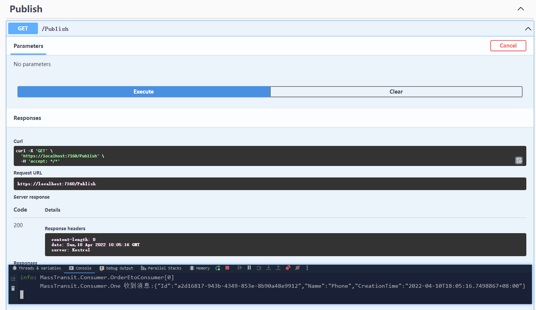
Task: Select the Parameters tab
Action: pos(28,46)
